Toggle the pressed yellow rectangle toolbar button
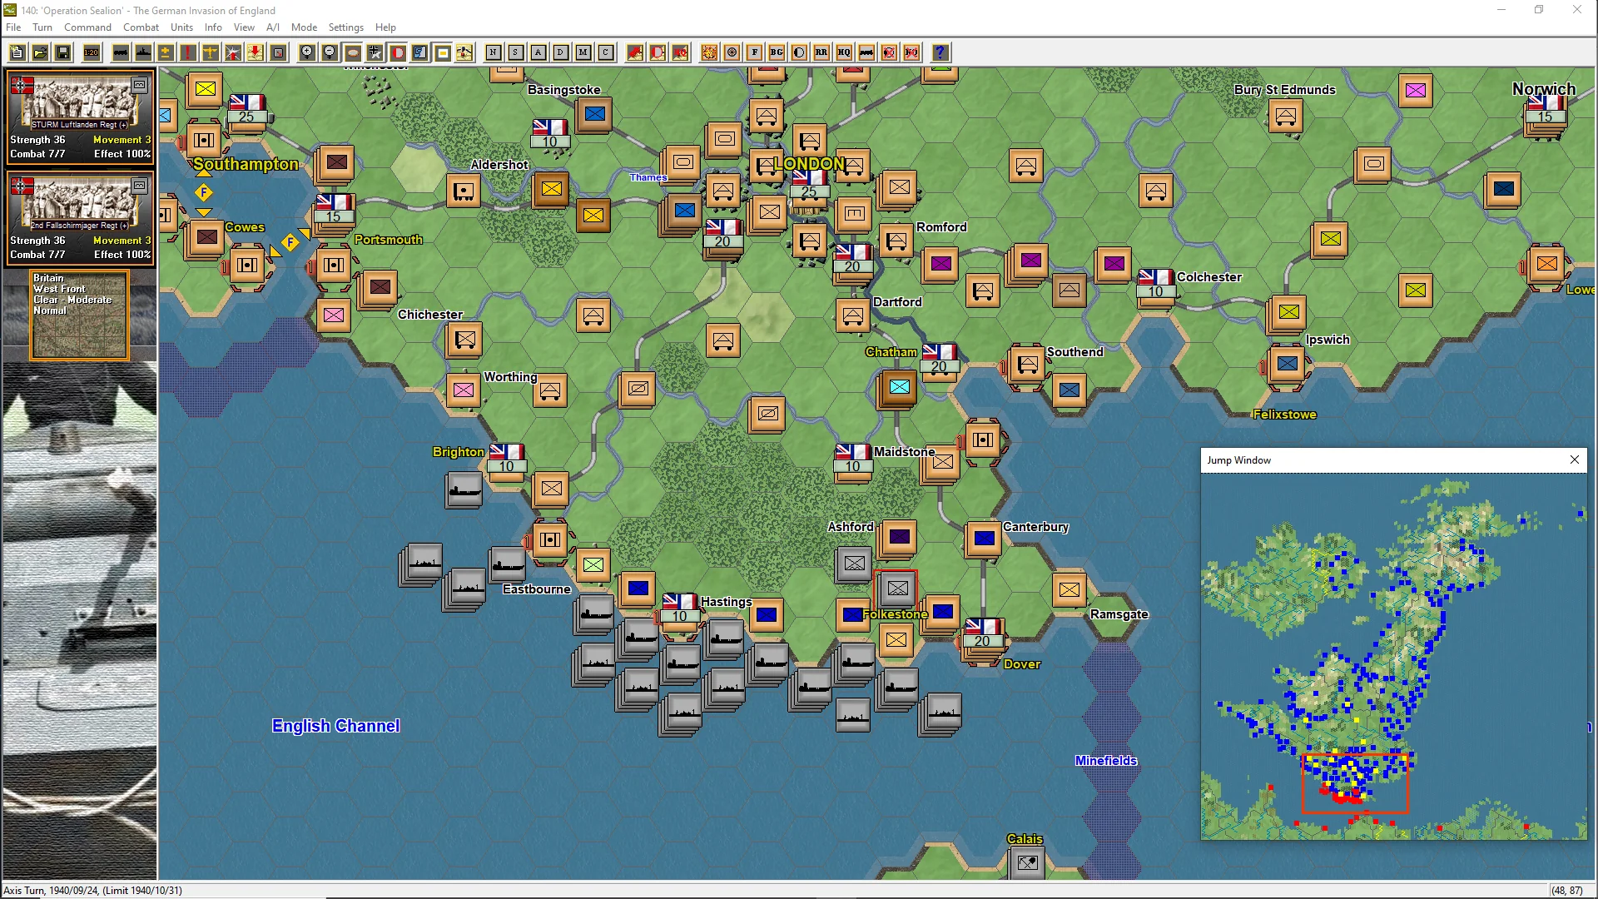Image resolution: width=1598 pixels, height=899 pixels. 443,52
